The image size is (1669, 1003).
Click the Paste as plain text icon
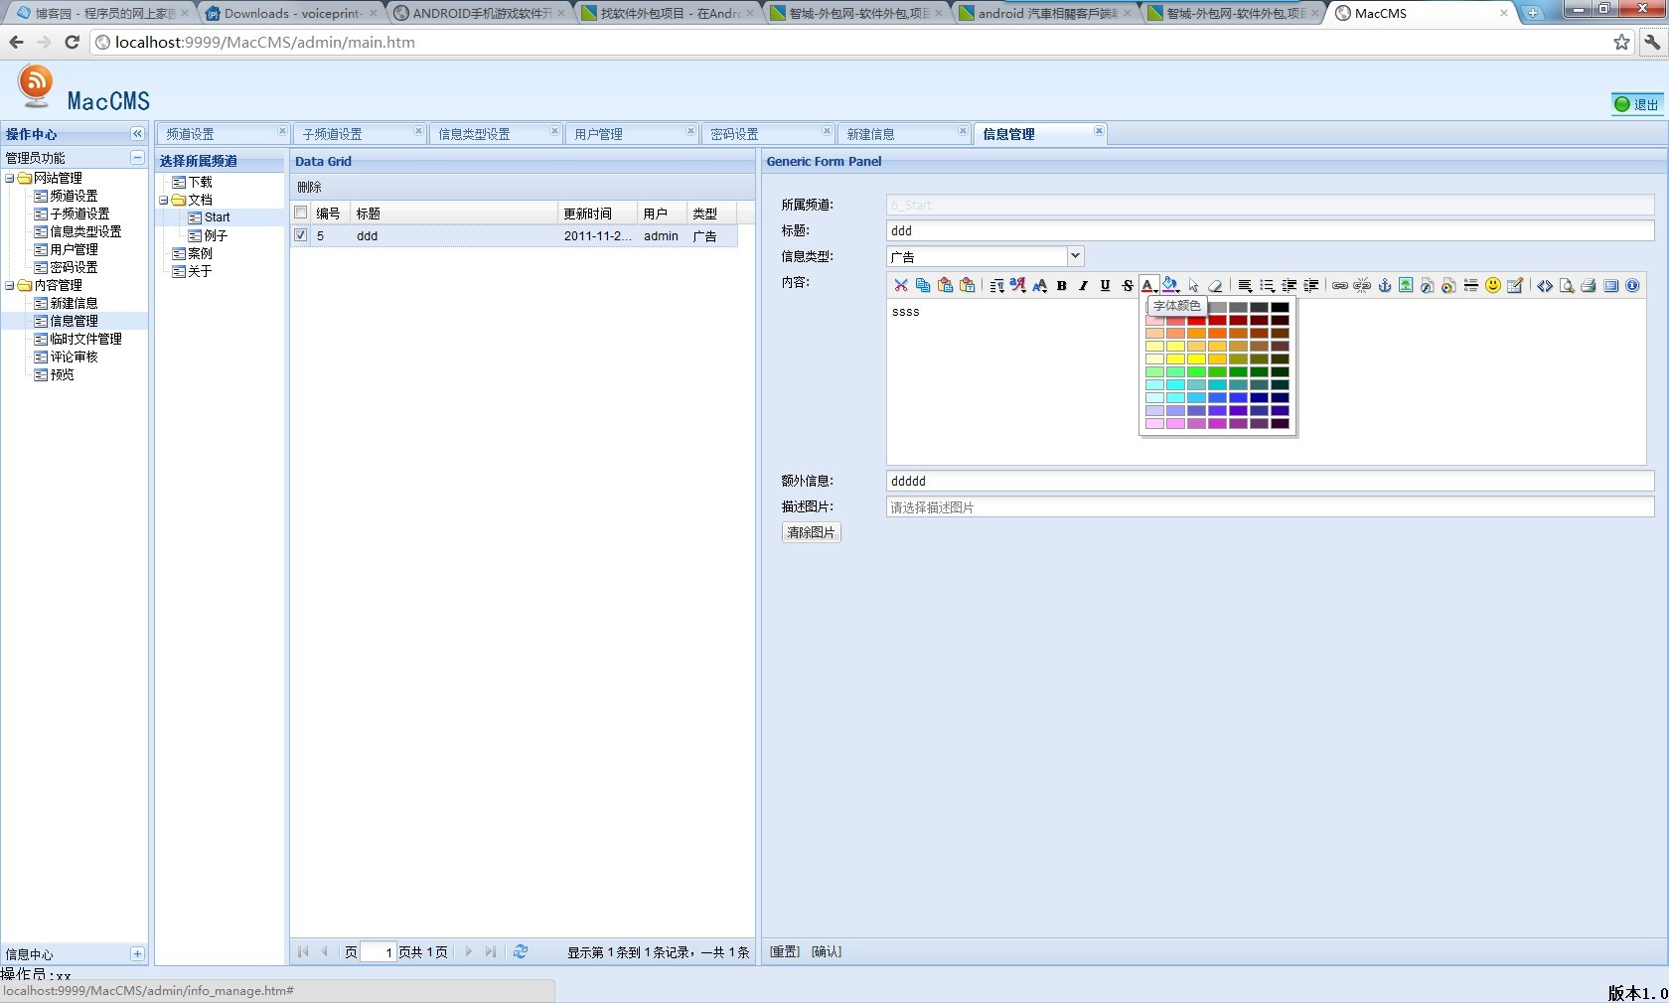pos(967,285)
